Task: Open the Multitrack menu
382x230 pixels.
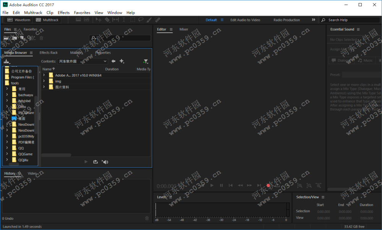Action: (33, 12)
